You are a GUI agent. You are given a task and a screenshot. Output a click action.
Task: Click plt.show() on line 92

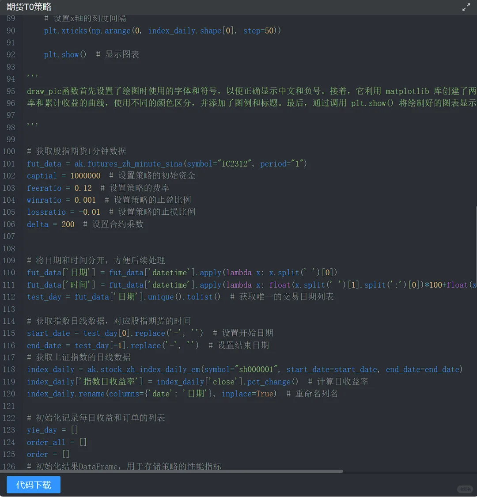click(x=65, y=54)
